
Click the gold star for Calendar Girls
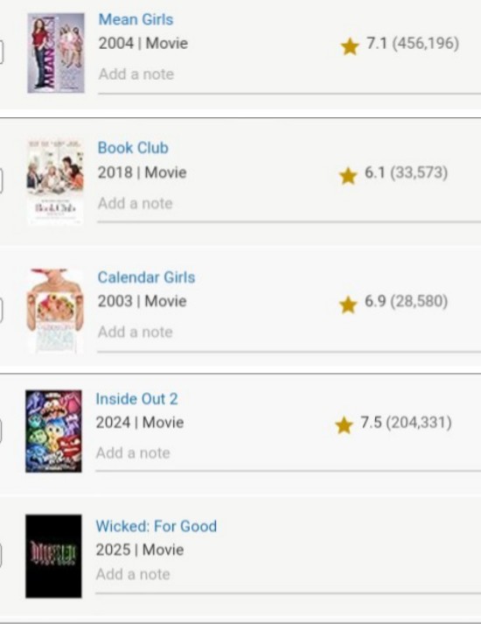348,305
